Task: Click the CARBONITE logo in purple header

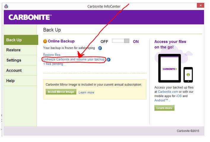Action: pos(30,17)
